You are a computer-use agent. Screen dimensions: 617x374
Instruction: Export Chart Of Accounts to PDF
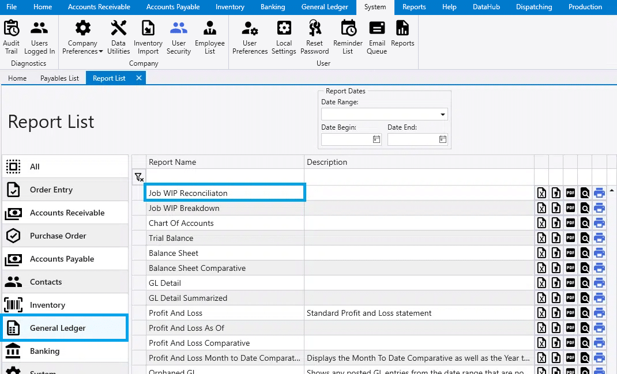pyautogui.click(x=570, y=223)
